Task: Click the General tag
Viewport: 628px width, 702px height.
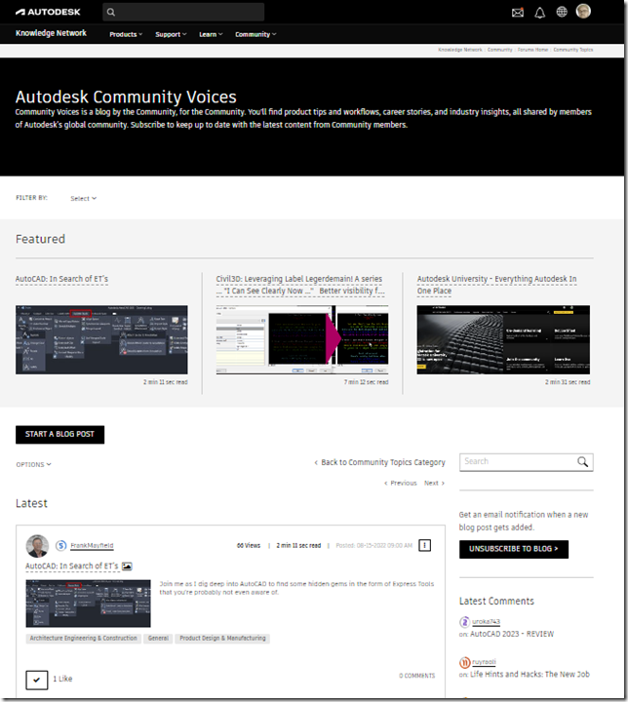Action: [158, 639]
